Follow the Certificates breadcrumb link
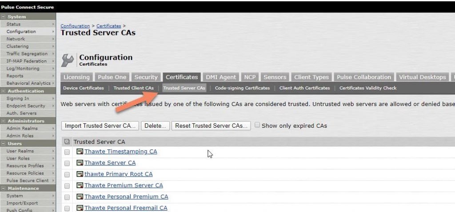Image resolution: width=455 pixels, height=212 pixels. pos(108,26)
